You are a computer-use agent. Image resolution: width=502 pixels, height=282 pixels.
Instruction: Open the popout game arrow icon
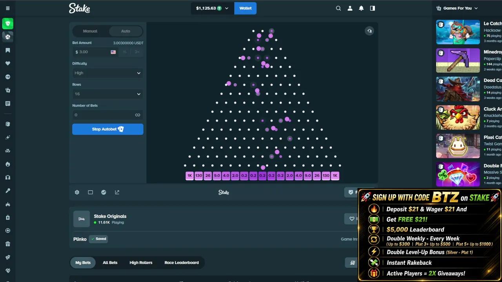click(117, 192)
